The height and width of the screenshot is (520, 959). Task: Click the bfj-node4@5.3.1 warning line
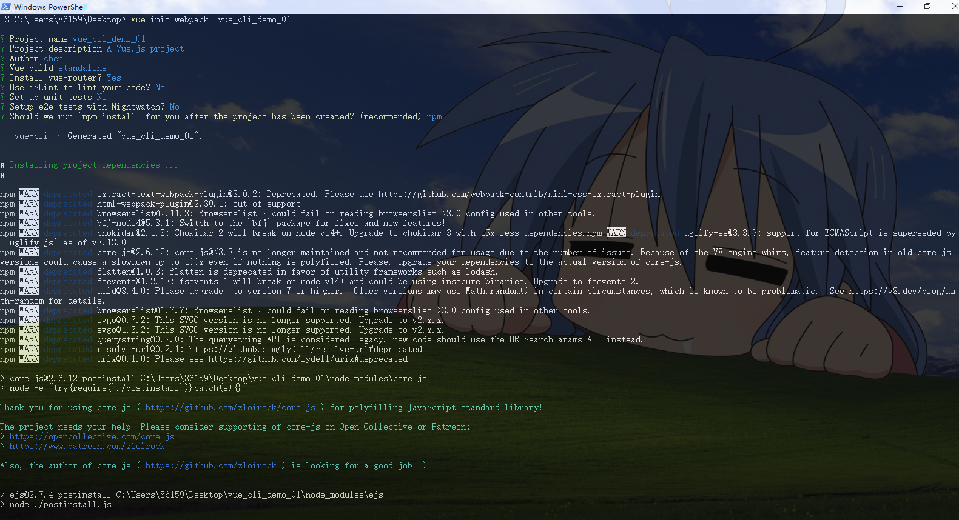[x=223, y=223]
